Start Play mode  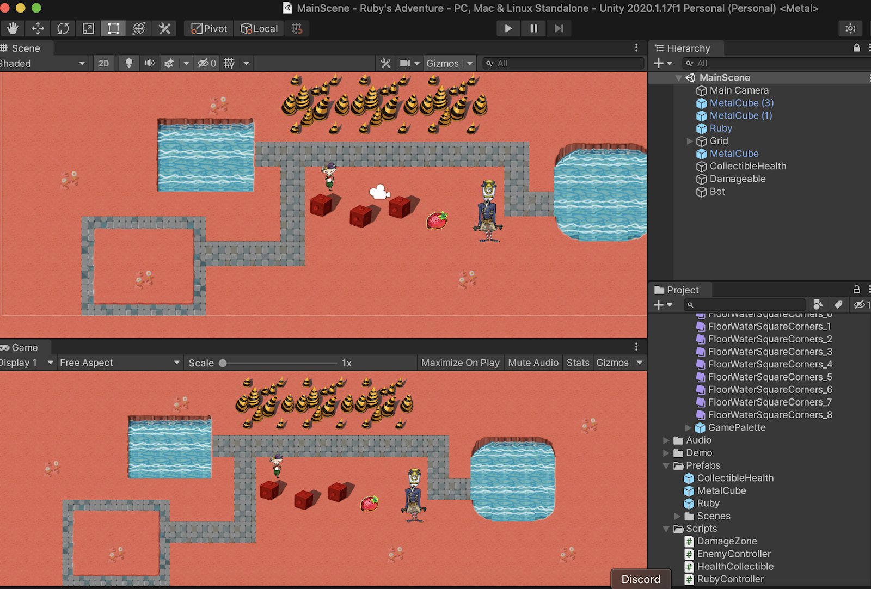508,28
